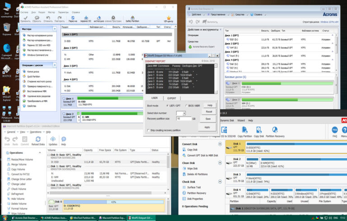Click Surface Test in MiniTool side panel

click(194, 187)
